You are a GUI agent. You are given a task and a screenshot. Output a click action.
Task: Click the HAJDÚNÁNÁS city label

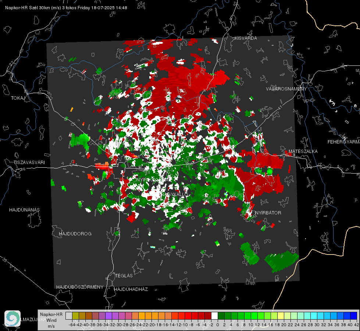tap(24, 210)
